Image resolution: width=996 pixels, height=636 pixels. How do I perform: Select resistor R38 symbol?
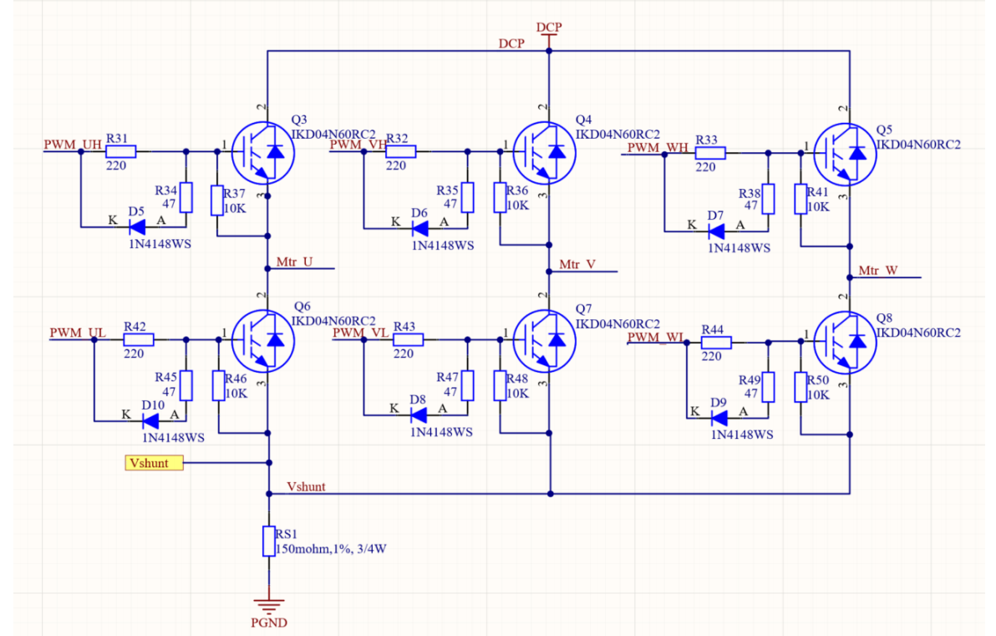point(768,199)
